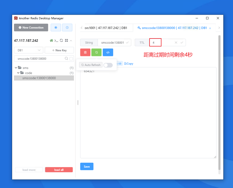Click the vertical scrollbar of key panel
Screen dimensions: 233x188
(220, 103)
